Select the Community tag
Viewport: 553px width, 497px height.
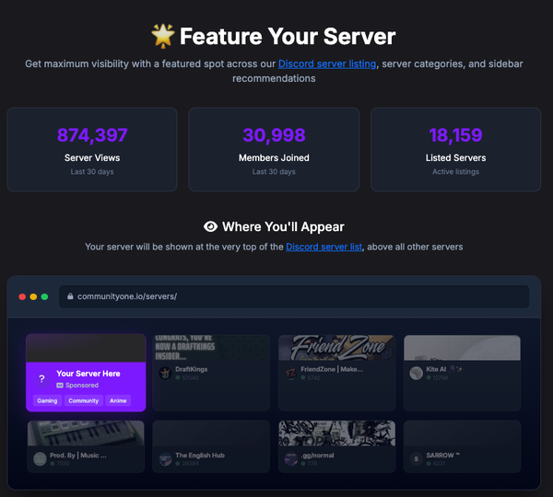[84, 400]
